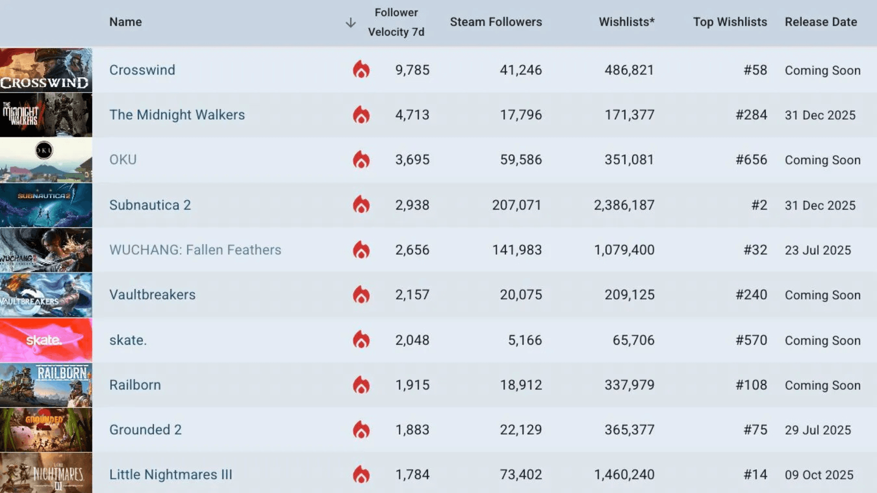Sort table by Wishlists column header
The width and height of the screenshot is (877, 493).
626,22
